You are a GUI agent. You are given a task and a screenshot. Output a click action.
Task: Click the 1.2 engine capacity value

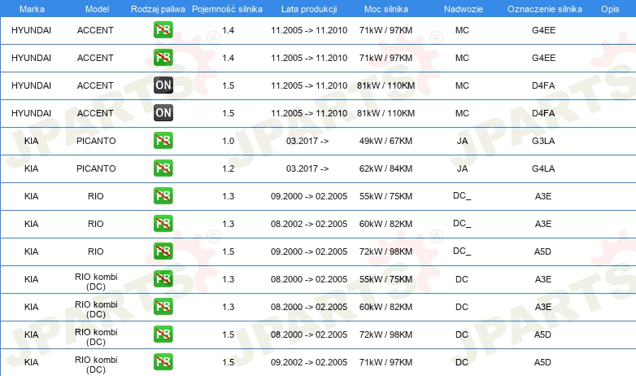228,168
